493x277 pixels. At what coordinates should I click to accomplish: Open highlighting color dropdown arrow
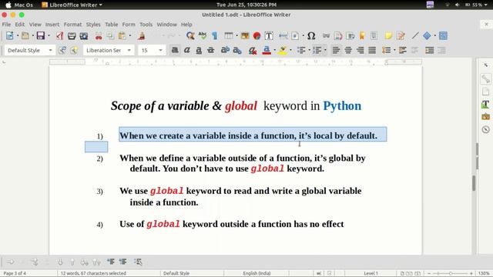point(290,50)
